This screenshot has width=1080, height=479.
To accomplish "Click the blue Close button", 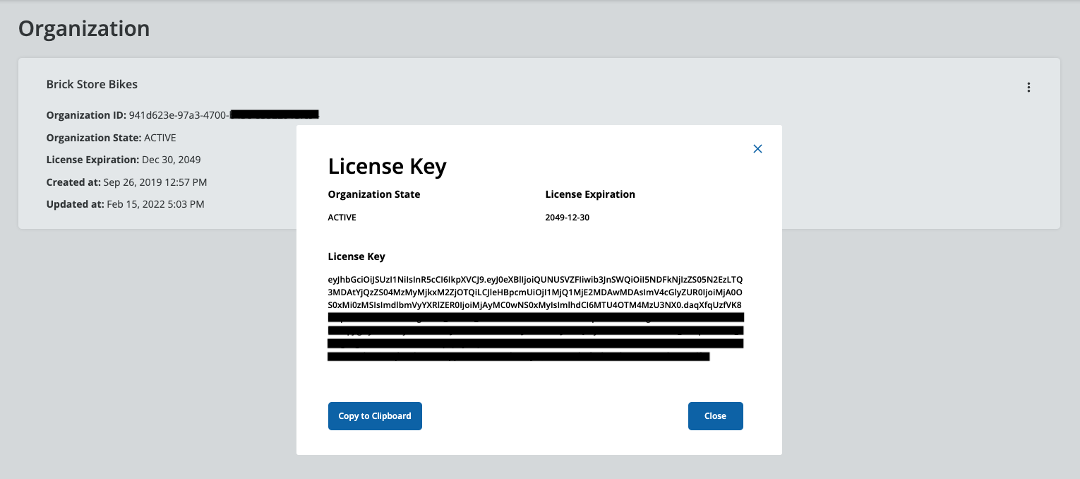I will pyautogui.click(x=715, y=416).
